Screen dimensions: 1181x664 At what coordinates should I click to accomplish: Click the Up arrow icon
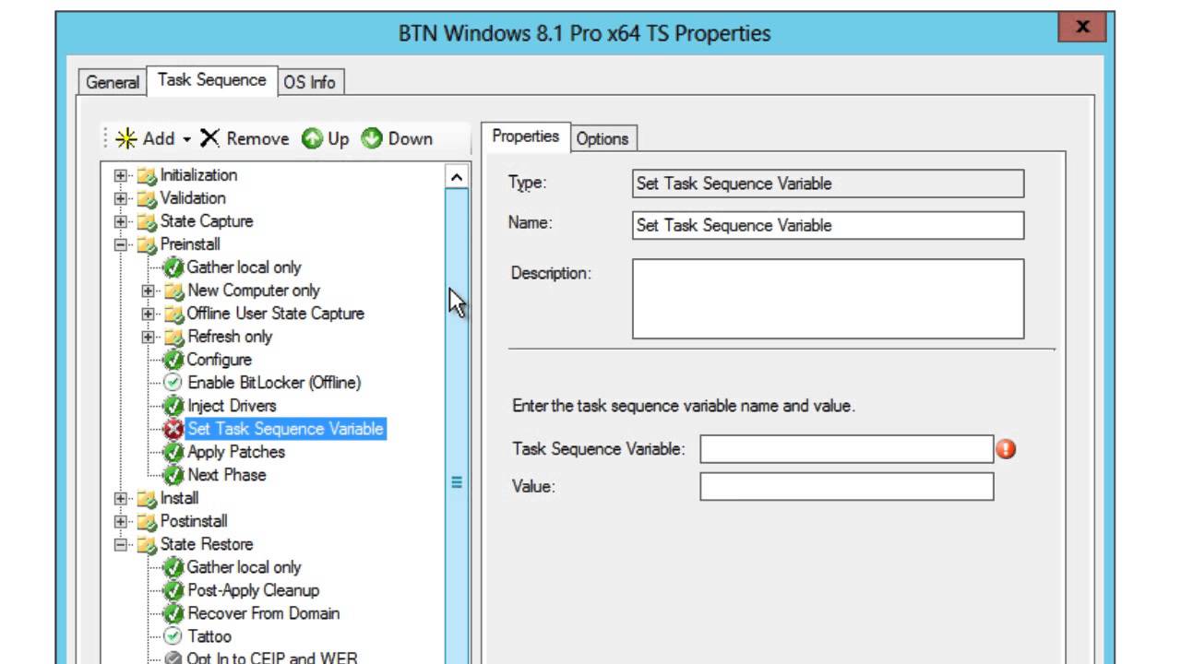[313, 138]
